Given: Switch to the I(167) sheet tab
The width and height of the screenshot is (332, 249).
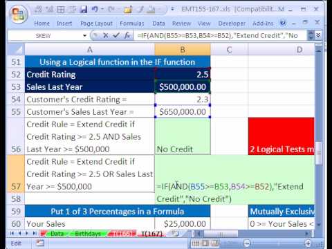Looking at the screenshot, I should click(151, 234).
